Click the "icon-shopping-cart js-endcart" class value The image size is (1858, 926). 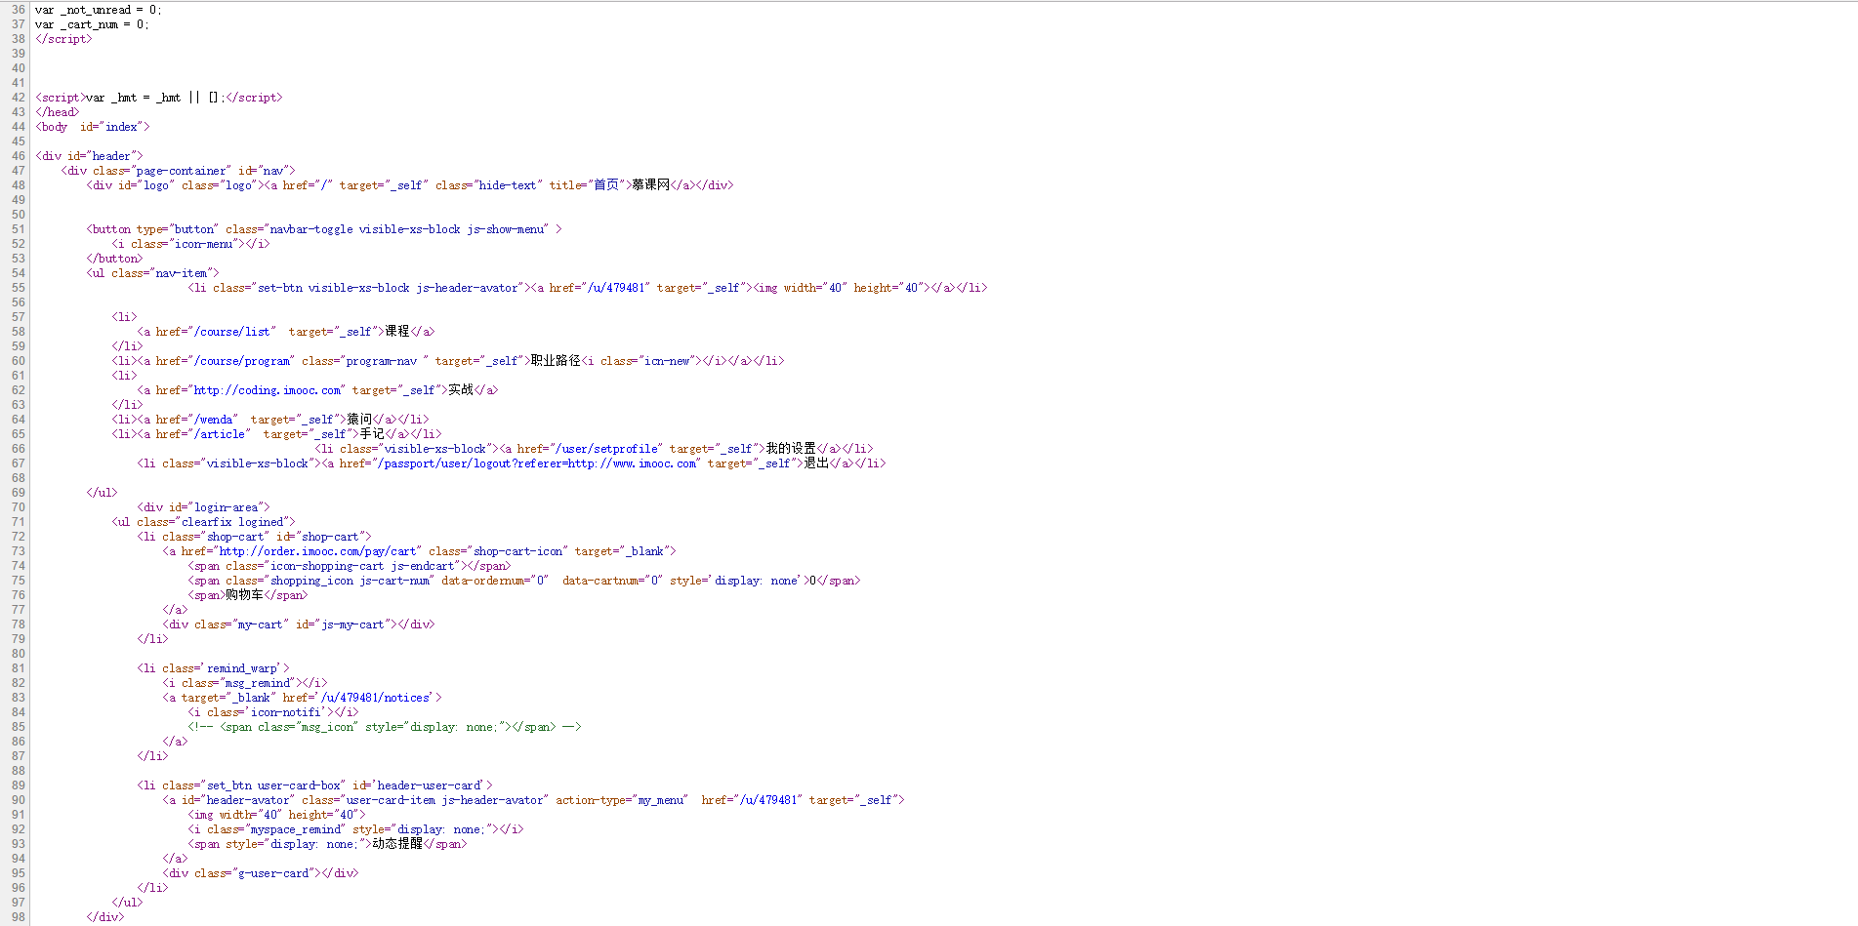362,566
